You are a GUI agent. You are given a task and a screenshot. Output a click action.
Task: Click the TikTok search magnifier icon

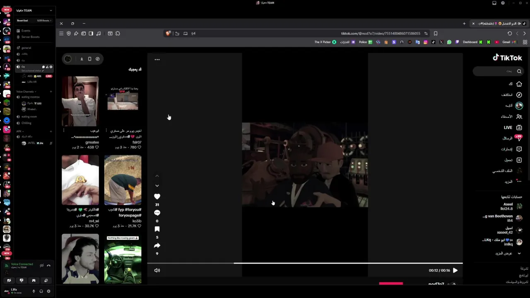519,71
